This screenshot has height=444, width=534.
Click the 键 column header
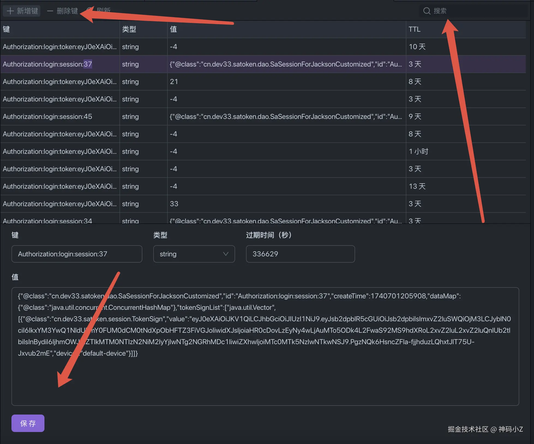(x=7, y=29)
